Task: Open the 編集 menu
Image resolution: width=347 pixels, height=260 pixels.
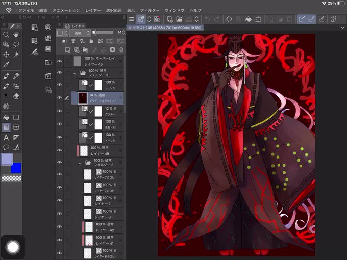Action: (x=43, y=10)
